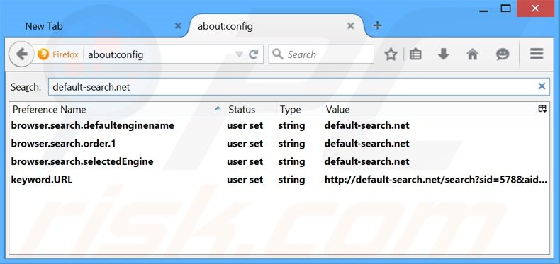Maximize the Firefox window
The width and height of the screenshot is (560, 264).
point(505,8)
